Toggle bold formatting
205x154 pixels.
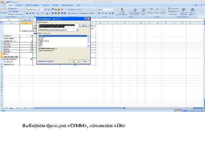coord(27,13)
